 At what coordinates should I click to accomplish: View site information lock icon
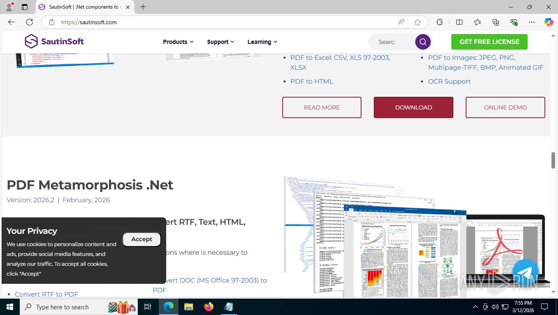(52, 22)
